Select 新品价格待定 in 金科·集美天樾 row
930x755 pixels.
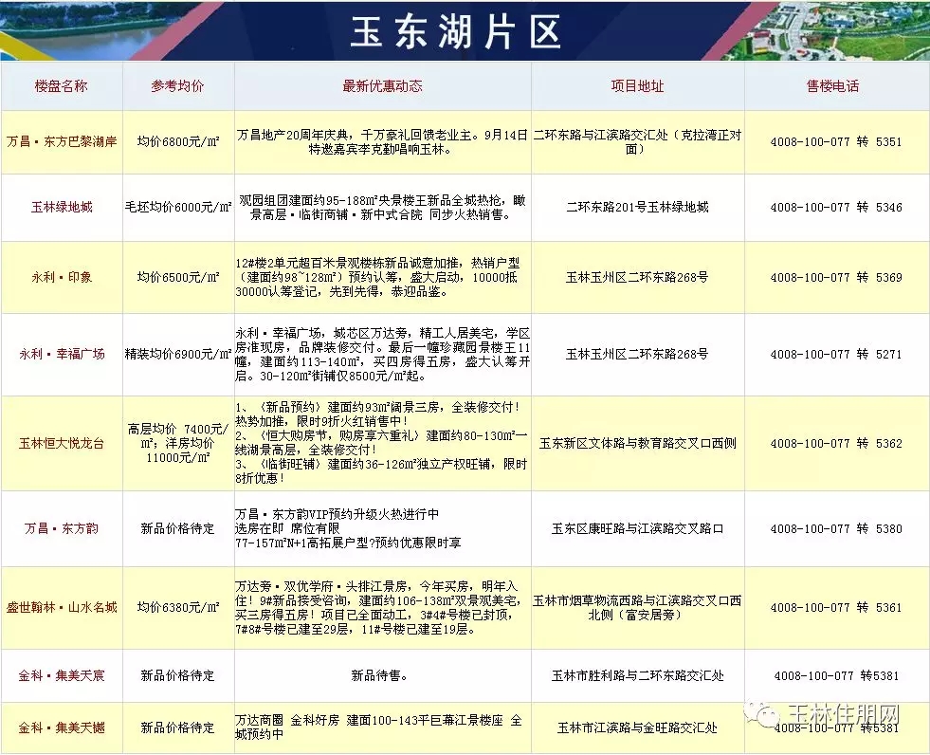(178, 727)
